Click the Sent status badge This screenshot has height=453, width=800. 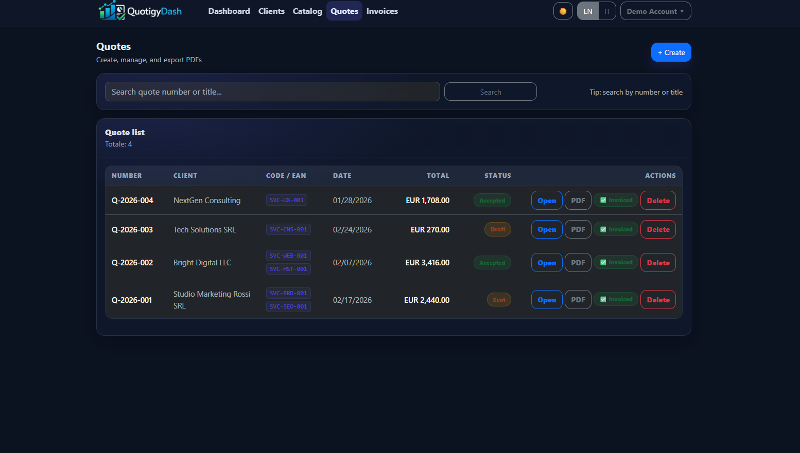click(x=499, y=300)
